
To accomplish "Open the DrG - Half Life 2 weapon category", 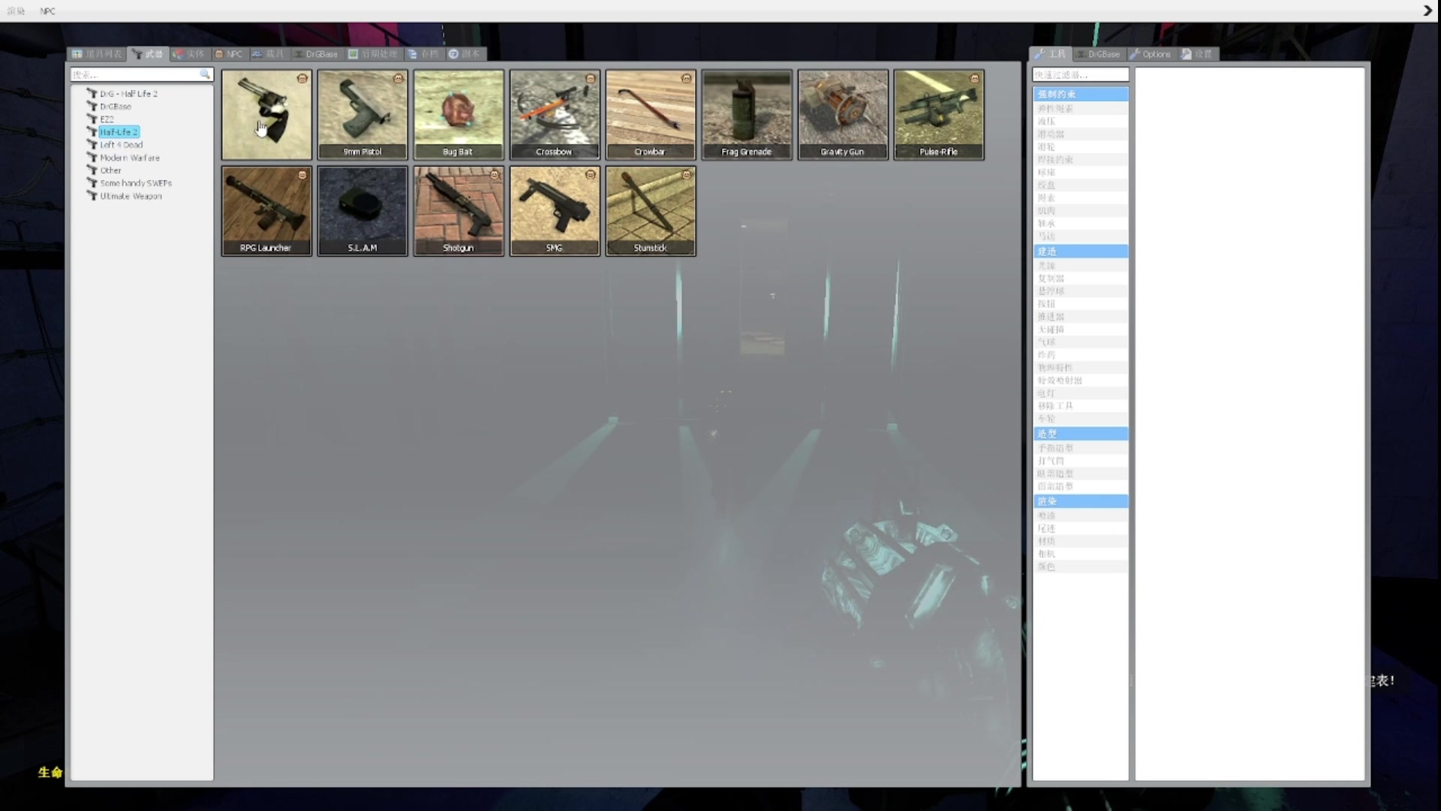I will coord(128,94).
